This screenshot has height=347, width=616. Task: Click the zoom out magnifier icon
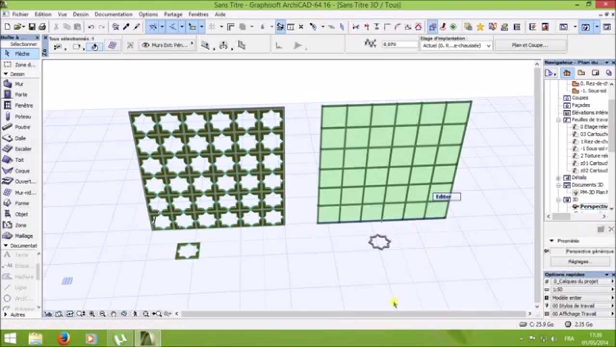pyautogui.click(x=103, y=314)
